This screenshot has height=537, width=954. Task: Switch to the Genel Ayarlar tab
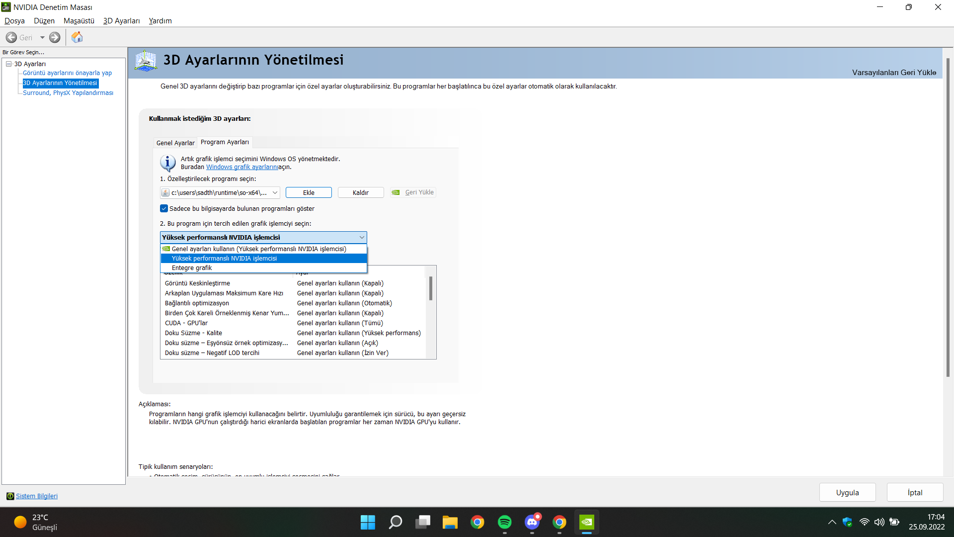tap(175, 143)
